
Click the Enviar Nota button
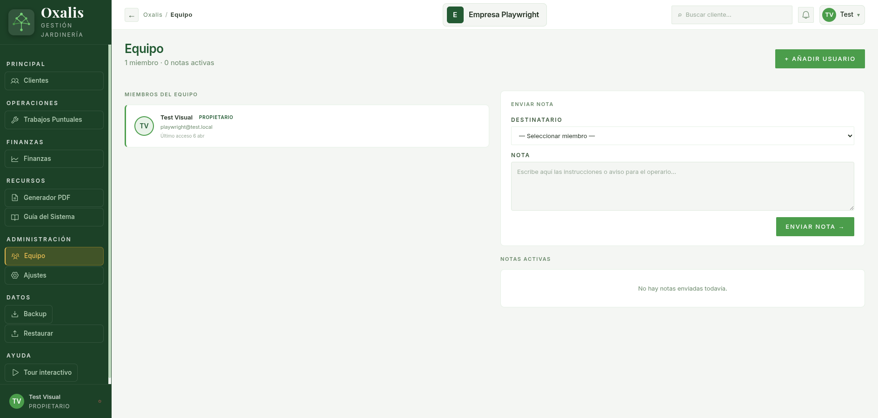tap(815, 227)
